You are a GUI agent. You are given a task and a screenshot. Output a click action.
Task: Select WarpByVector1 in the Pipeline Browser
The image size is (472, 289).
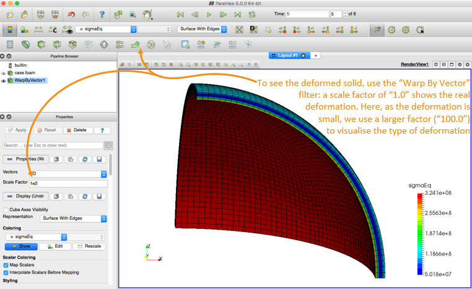click(30, 80)
